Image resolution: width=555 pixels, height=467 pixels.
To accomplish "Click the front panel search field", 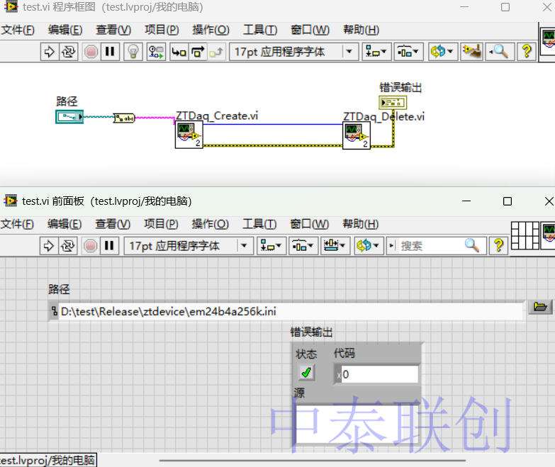I will tap(430, 246).
